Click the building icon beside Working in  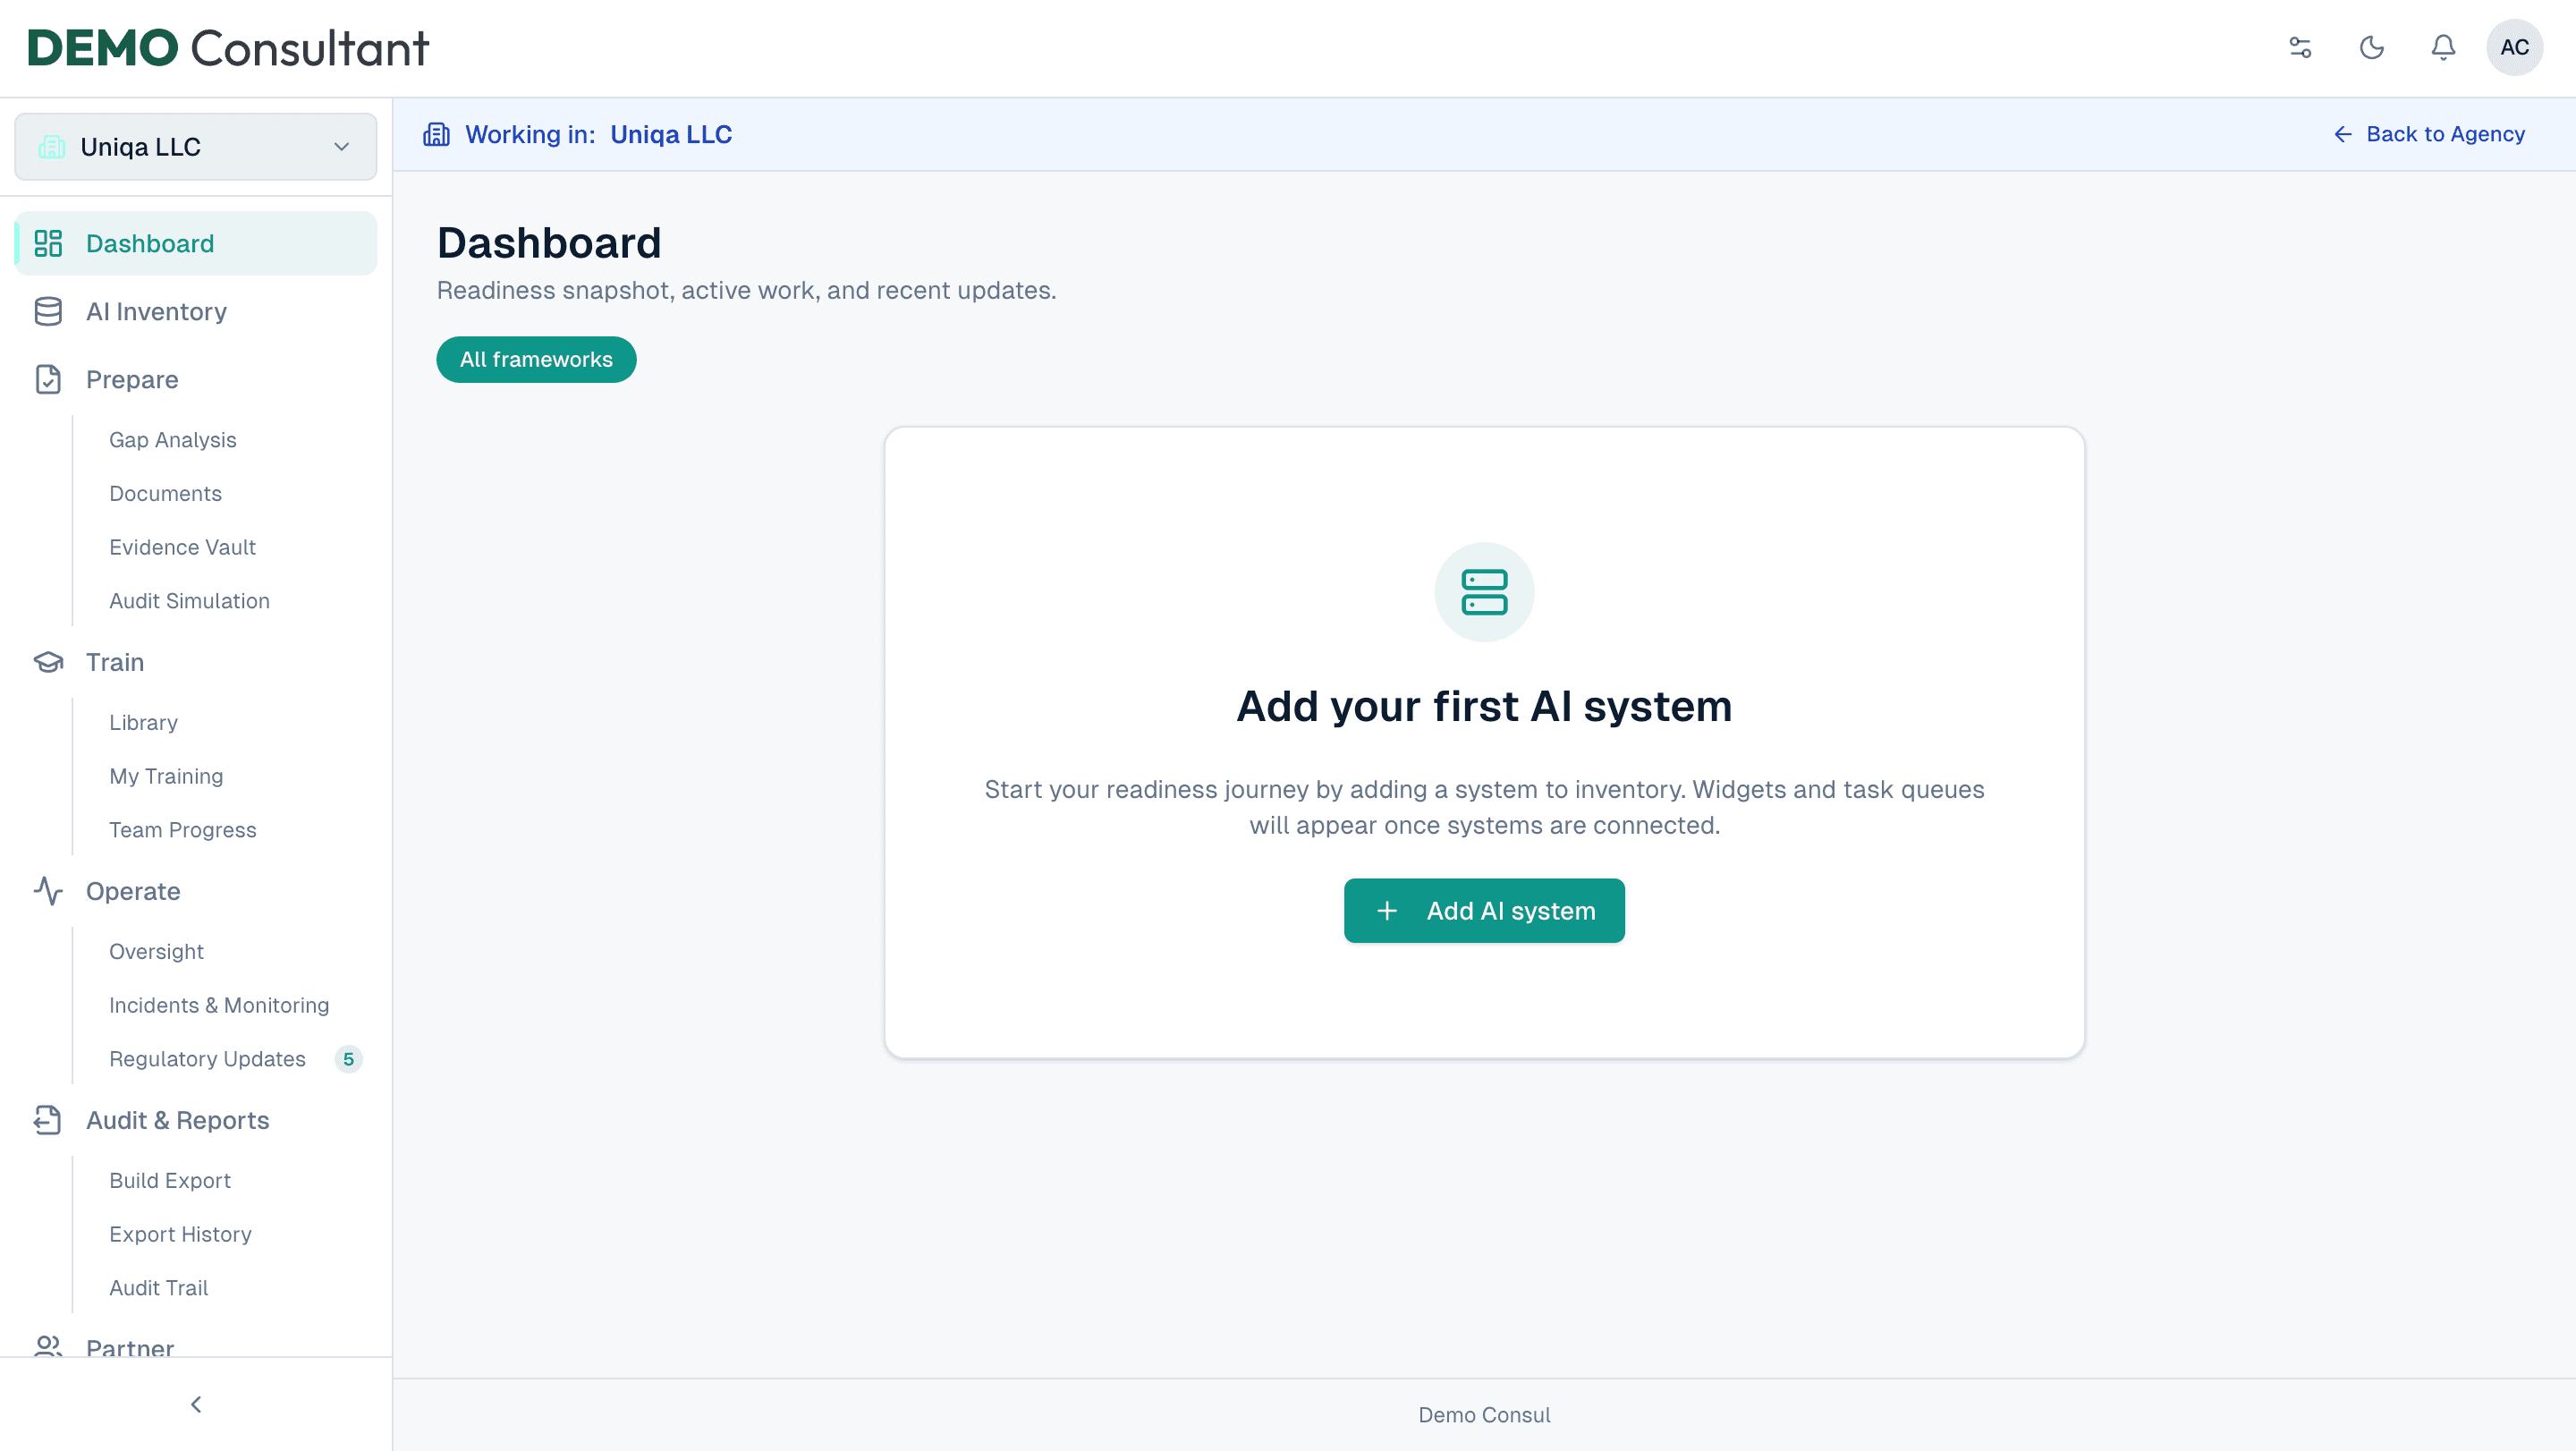437,134
